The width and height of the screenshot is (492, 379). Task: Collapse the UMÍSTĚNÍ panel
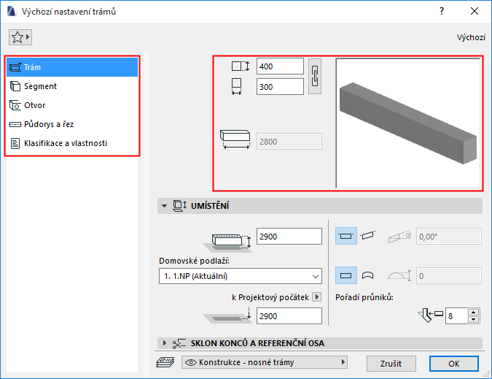click(164, 206)
